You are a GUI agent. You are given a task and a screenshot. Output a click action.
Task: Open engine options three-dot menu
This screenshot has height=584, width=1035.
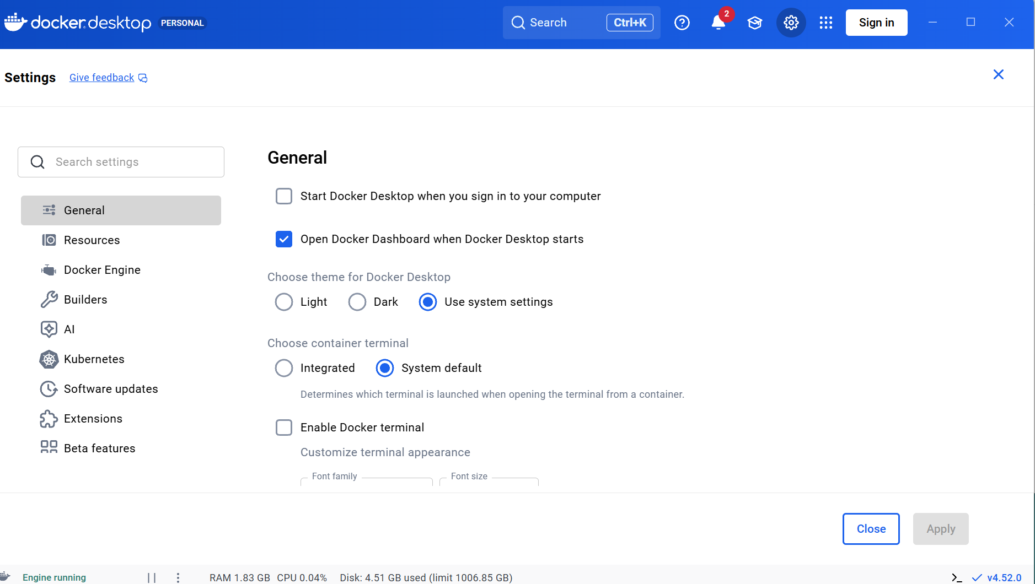178,577
